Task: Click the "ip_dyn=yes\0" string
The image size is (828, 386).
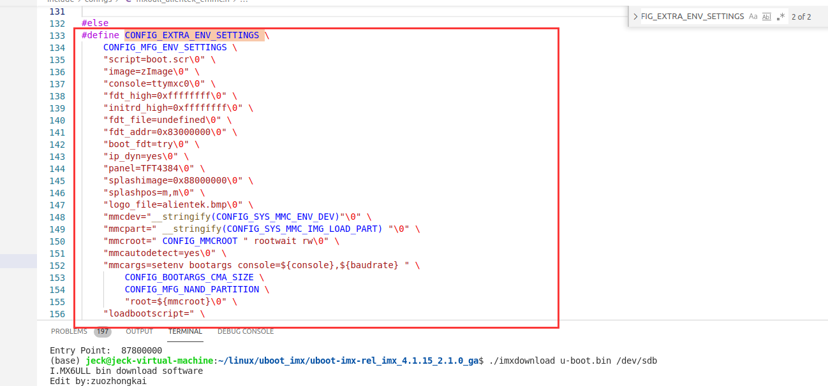Action: tap(141, 157)
